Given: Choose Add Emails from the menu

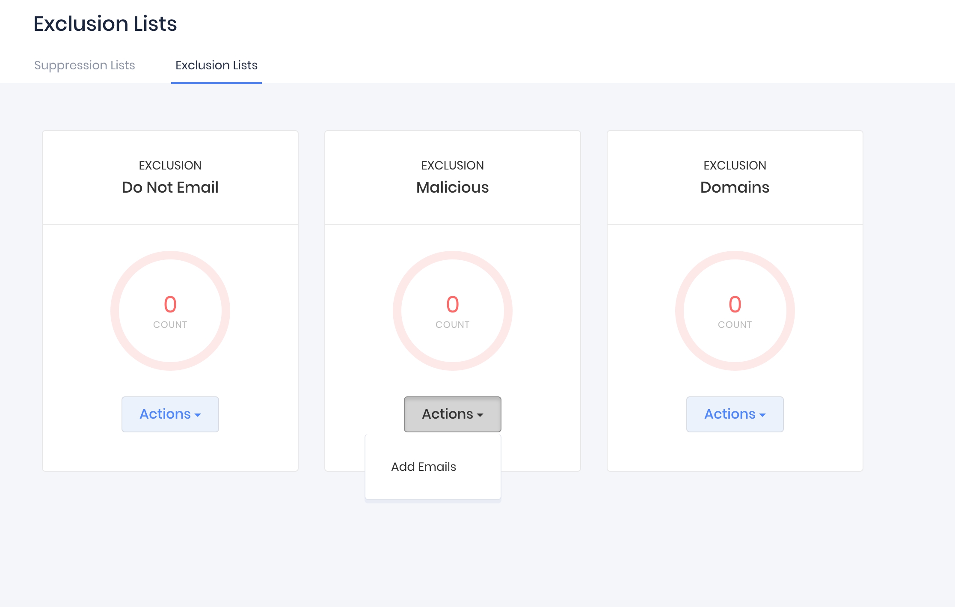Looking at the screenshot, I should (x=424, y=467).
